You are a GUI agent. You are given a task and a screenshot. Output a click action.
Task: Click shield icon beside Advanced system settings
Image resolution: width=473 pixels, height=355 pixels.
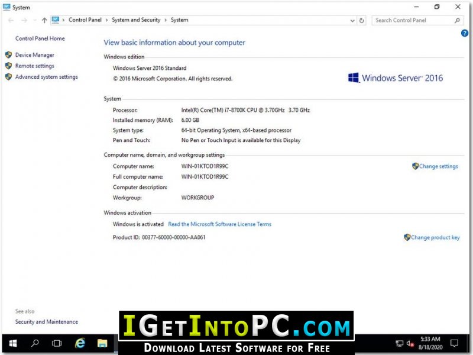[8, 77]
